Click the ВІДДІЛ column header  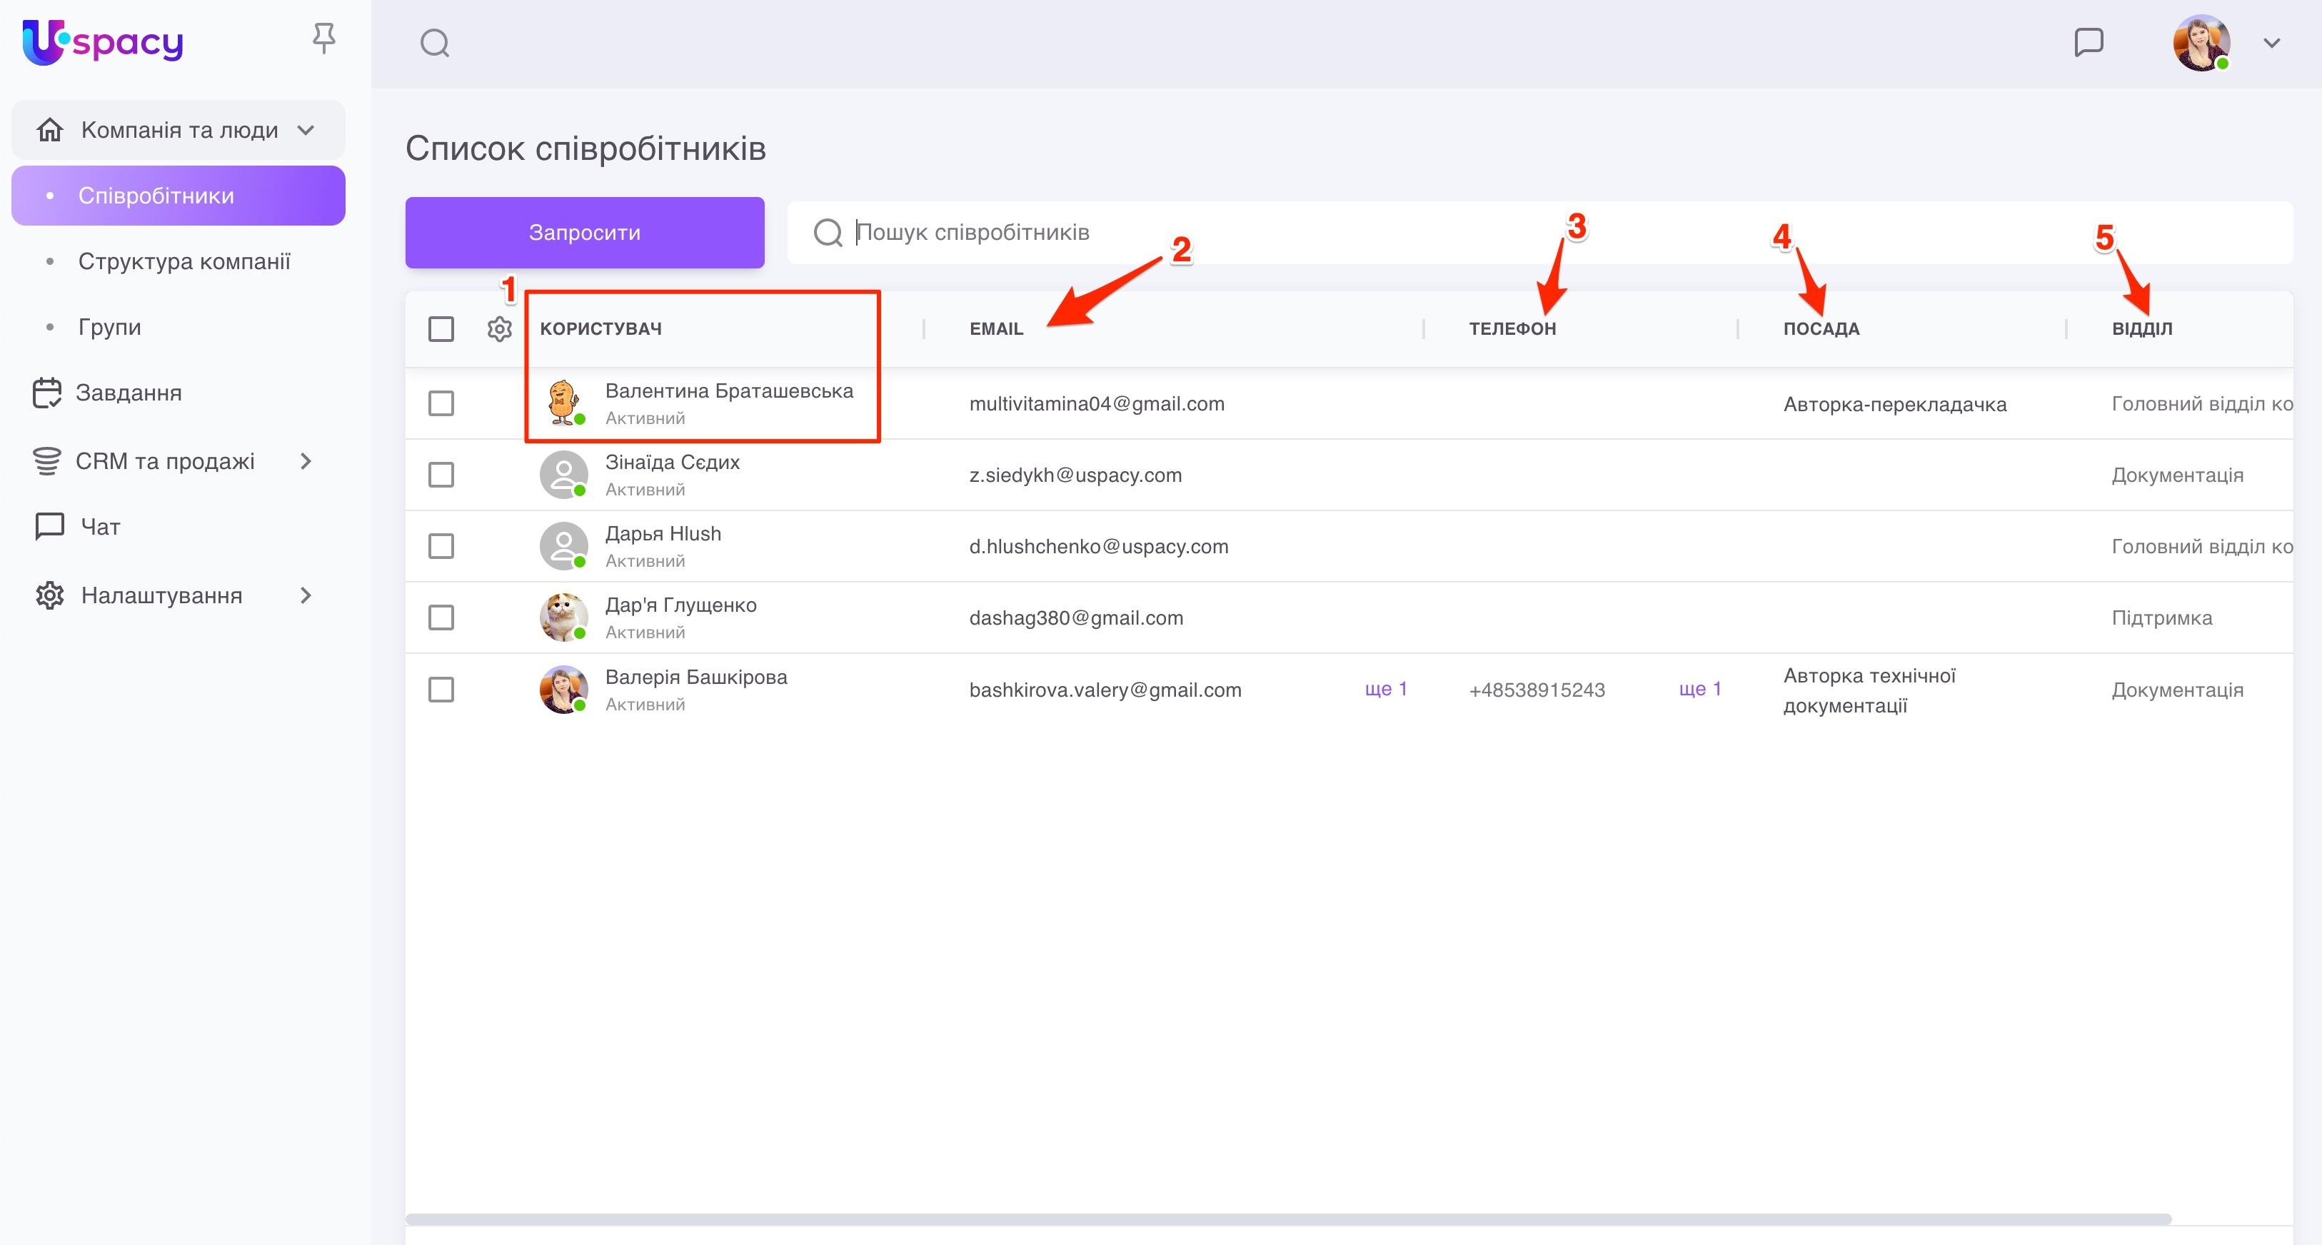coord(2142,329)
